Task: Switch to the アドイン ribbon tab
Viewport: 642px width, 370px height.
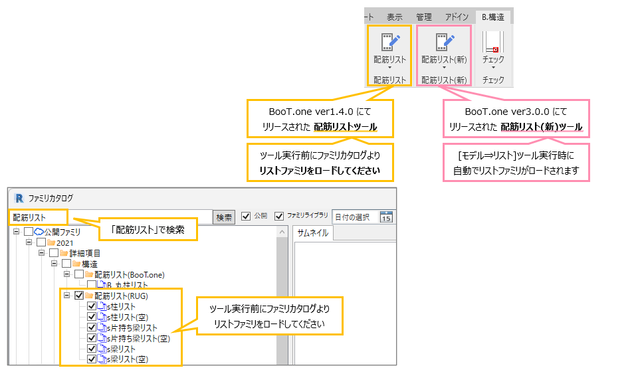Action: (x=457, y=17)
